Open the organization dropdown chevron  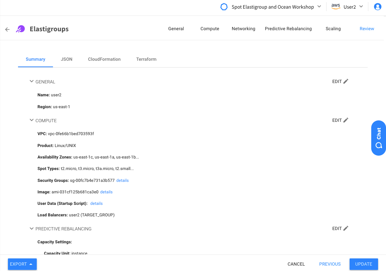[x=319, y=6]
